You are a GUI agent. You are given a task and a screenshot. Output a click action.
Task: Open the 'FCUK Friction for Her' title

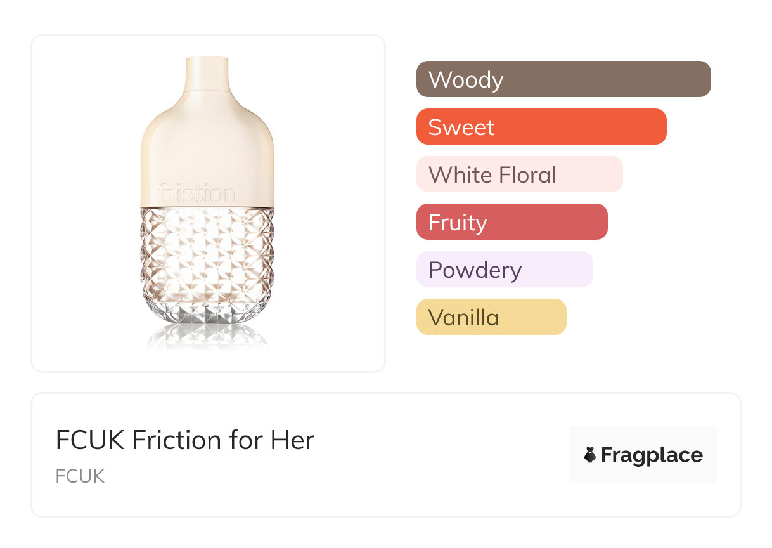click(x=184, y=440)
